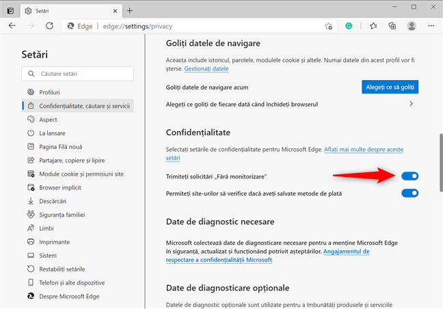Click the forward navigation arrow
The height and width of the screenshot is (309, 443).
pos(31,26)
